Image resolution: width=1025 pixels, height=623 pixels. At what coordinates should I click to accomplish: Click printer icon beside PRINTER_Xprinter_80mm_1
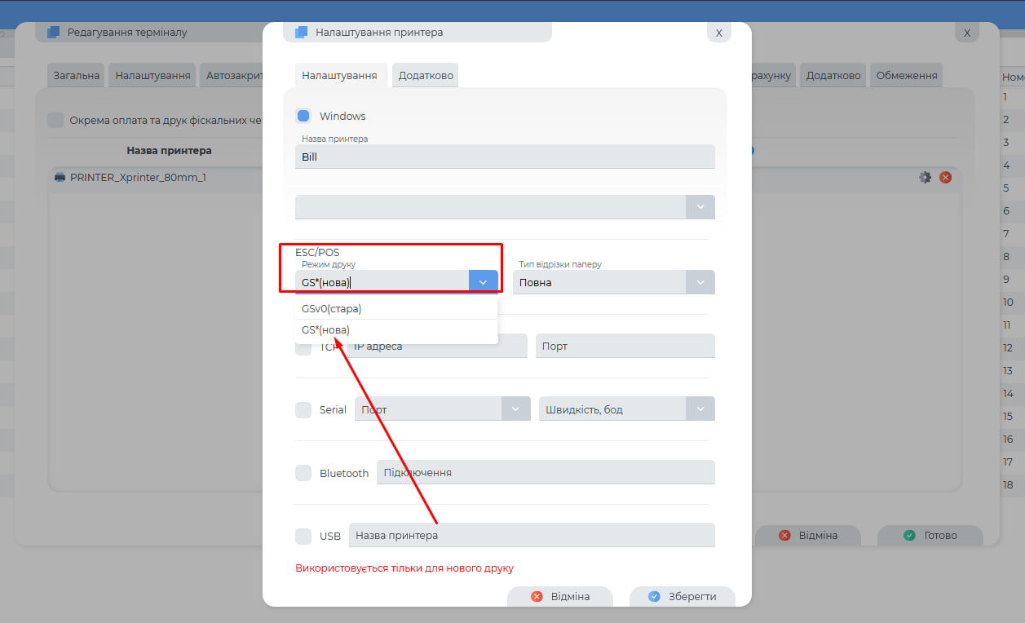60,177
